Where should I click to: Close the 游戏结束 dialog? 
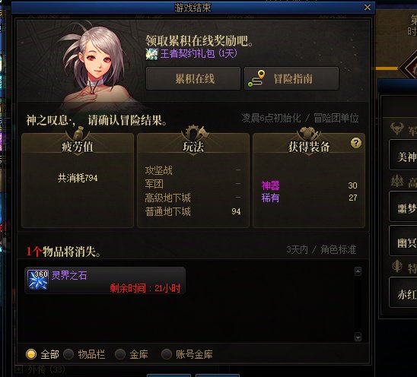click(368, 7)
